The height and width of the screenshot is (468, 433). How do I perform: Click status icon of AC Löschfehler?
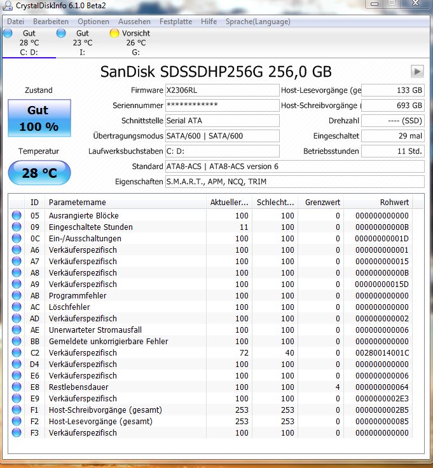click(x=17, y=307)
